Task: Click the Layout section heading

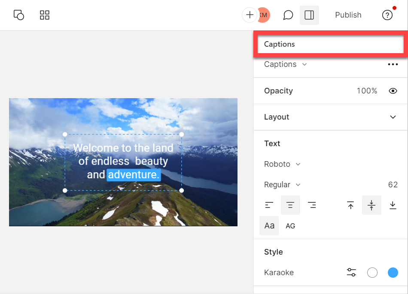Action: 276,117
